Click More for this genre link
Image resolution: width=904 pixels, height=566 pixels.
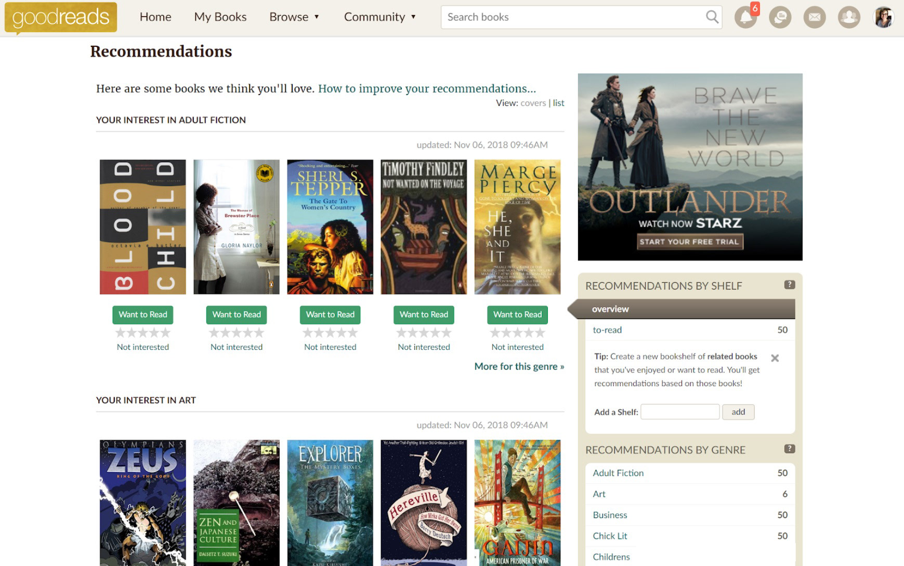[x=519, y=366]
